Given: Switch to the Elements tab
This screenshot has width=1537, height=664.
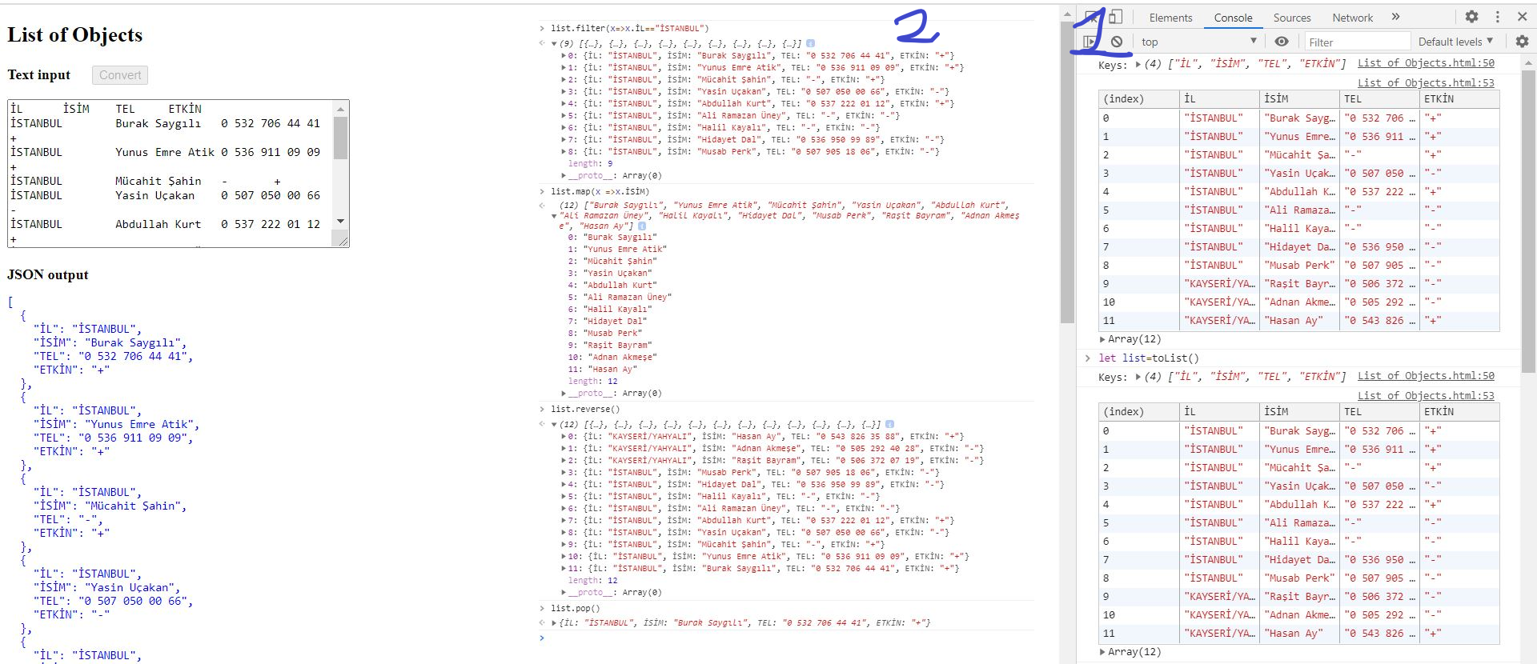Looking at the screenshot, I should pyautogui.click(x=1170, y=18).
